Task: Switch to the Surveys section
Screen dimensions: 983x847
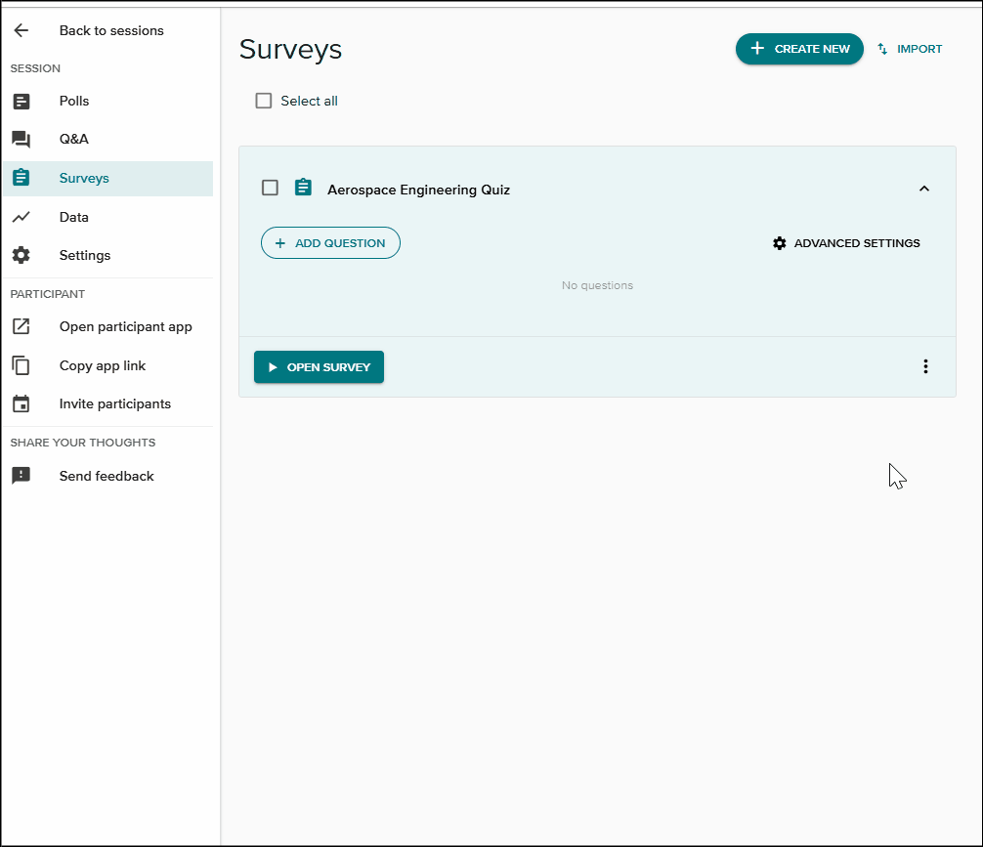Action: click(84, 179)
